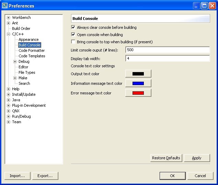The image size is (218, 185).
Task: Expand the Plug-in Development node
Action: pos(9,105)
